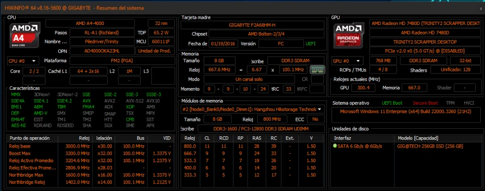
Task: Expand the memory module selection dropdown
Action: [x=252, y=109]
